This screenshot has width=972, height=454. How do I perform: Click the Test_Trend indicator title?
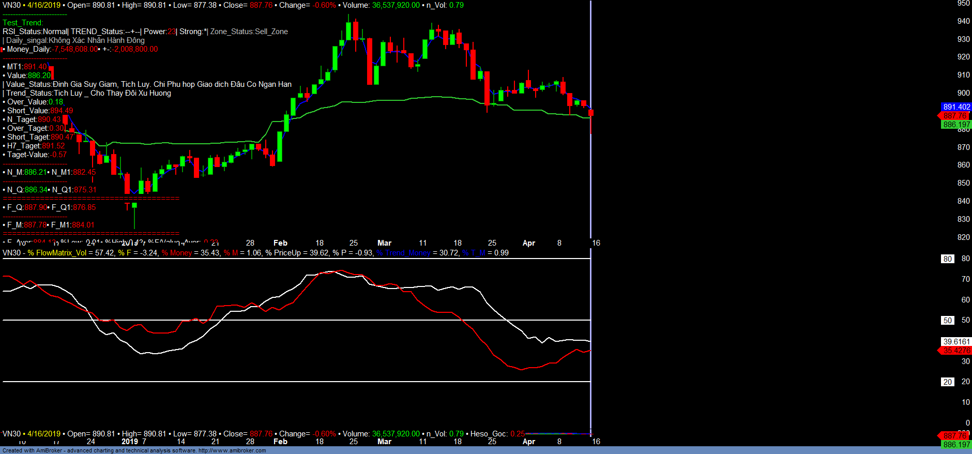23,23
